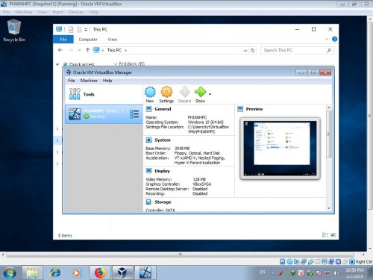Click the VM preview thumbnail
This screenshot has height=280, width=373.
coord(280,149)
